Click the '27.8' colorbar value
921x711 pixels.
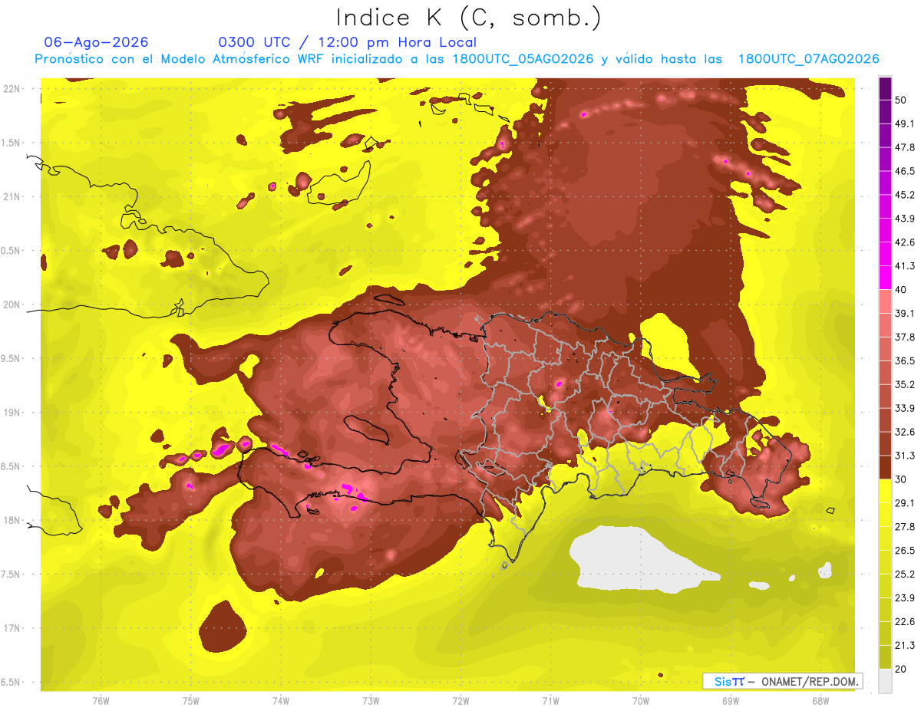tap(905, 527)
